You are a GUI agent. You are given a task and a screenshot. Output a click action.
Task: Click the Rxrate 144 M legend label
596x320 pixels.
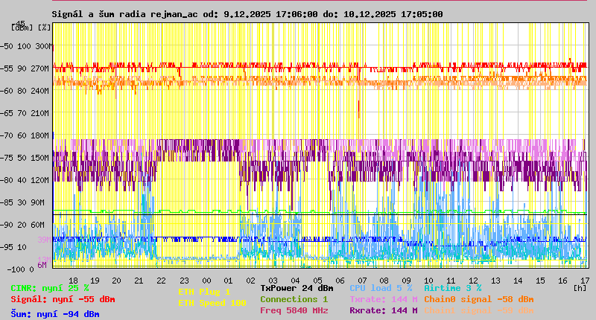pos(383,310)
